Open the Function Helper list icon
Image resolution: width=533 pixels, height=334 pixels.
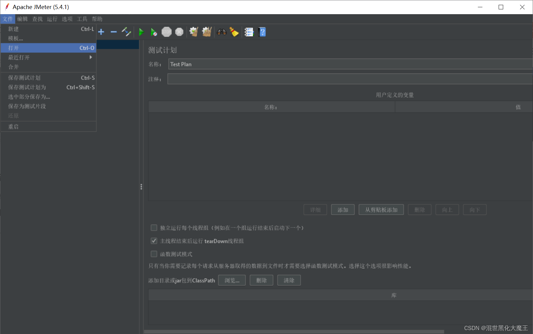pyautogui.click(x=249, y=32)
